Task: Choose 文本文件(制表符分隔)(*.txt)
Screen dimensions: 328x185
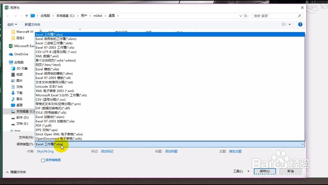Action: tap(170, 82)
